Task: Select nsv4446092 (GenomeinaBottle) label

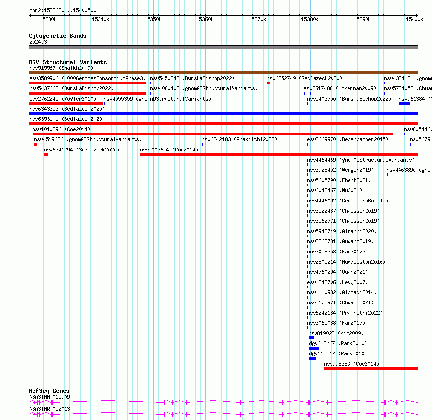Action: point(348,201)
